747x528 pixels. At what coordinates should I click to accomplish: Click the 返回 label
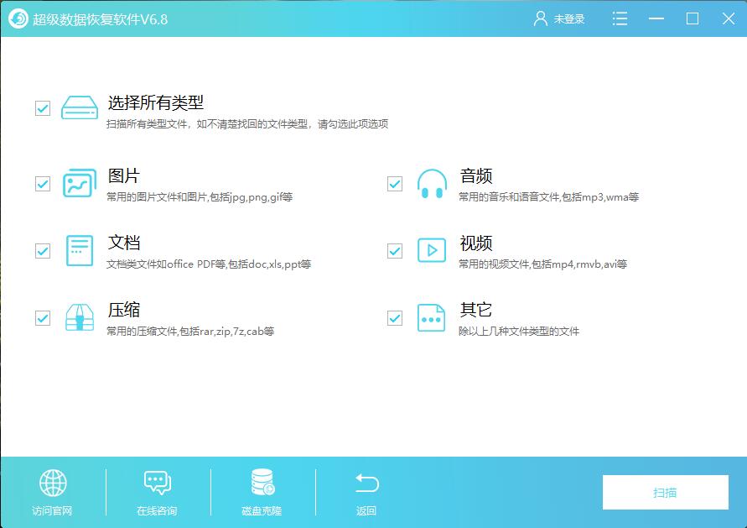(x=366, y=511)
